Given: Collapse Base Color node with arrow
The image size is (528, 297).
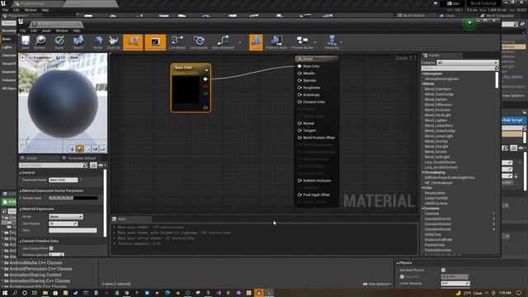Looking at the screenshot, I should pos(206,69).
